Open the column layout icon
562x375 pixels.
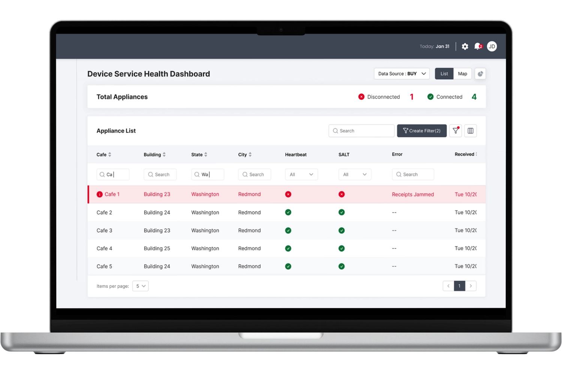coord(470,131)
